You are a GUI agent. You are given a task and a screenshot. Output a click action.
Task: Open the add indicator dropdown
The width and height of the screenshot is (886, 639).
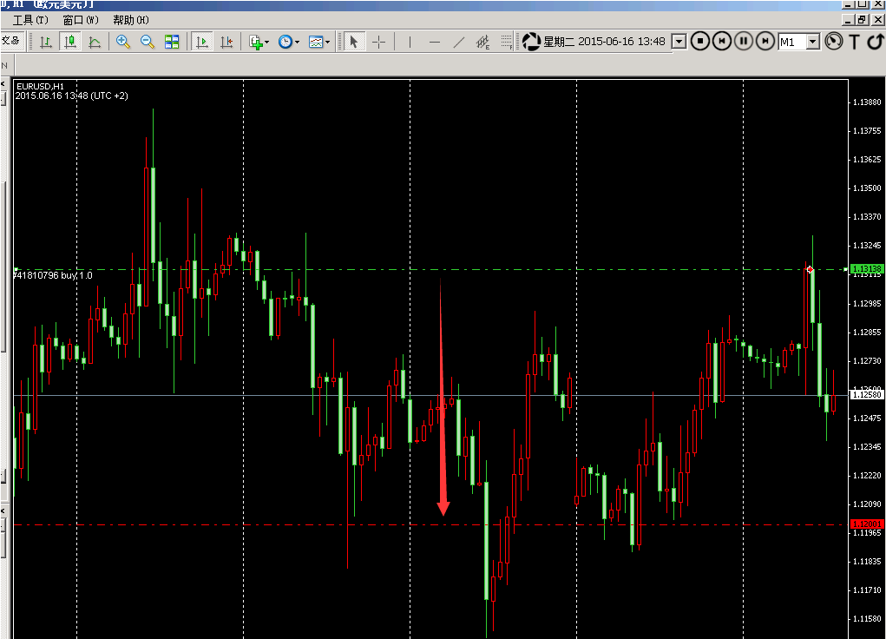click(259, 42)
